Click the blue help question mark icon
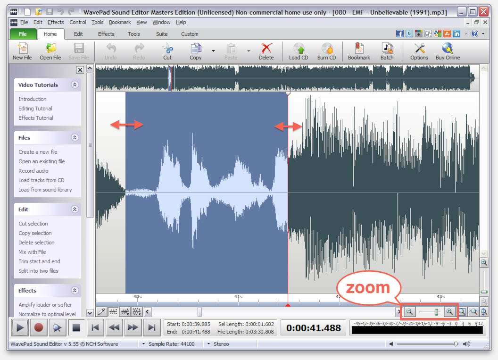 [x=474, y=33]
